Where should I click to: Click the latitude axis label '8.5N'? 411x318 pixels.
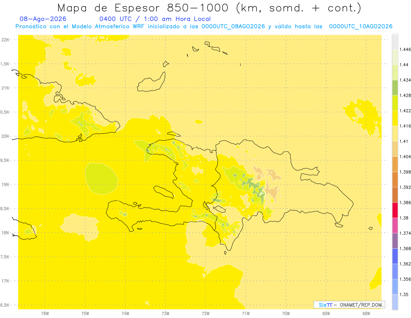point(5,209)
